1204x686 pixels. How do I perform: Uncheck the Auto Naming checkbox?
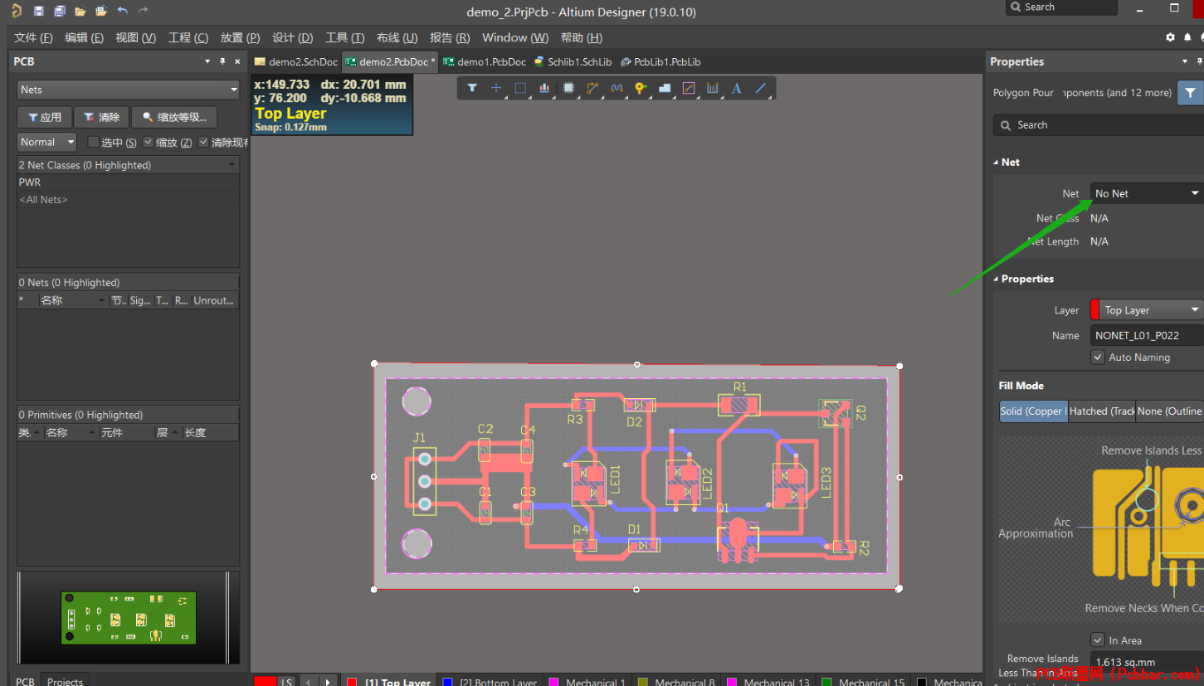click(x=1099, y=358)
